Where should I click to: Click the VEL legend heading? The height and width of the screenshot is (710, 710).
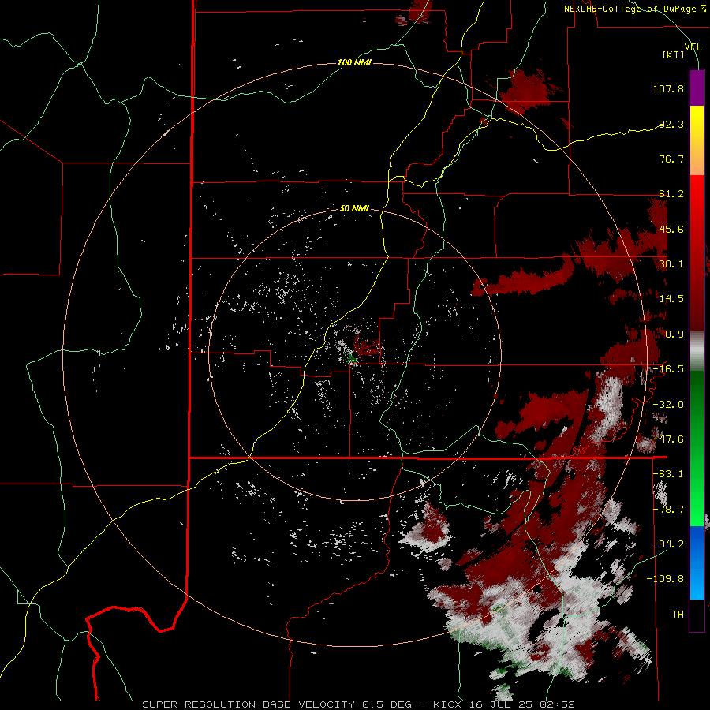point(693,47)
